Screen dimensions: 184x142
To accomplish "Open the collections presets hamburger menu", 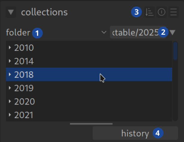I will [x=173, y=13].
